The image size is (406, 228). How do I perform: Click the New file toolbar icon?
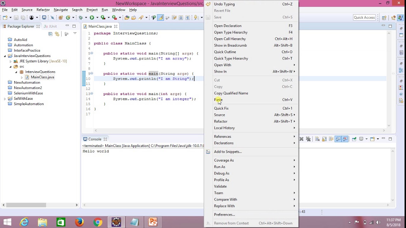(x=5, y=17)
